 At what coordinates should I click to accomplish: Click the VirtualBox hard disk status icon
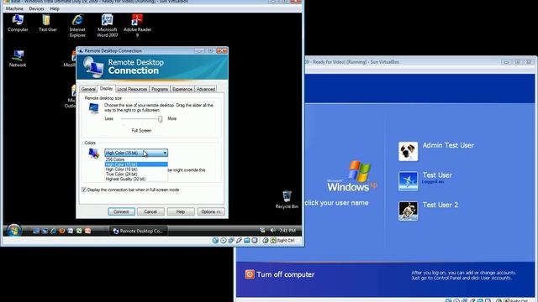click(215, 241)
